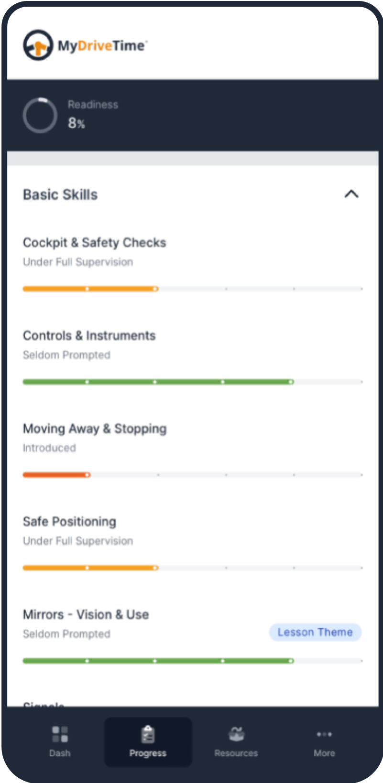Select Mirrors - Vision & Use skill
The image size is (383, 783).
[86, 614]
